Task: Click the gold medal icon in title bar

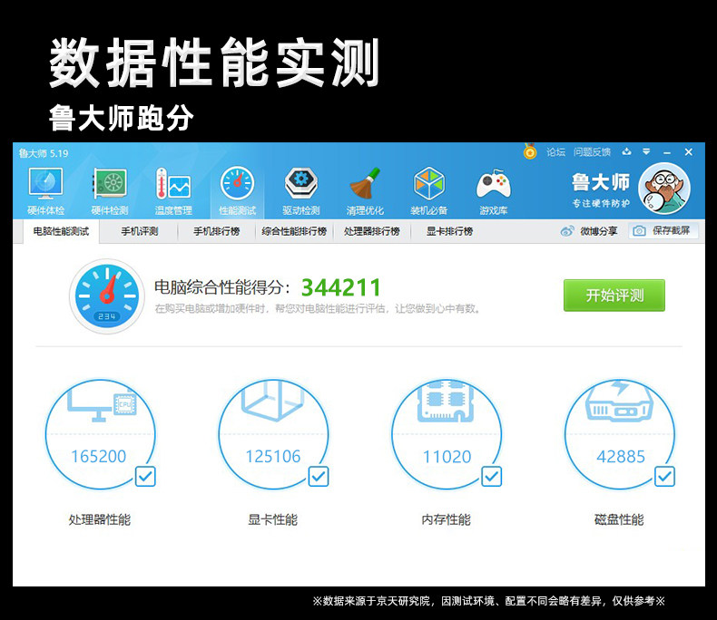Action: pos(530,151)
